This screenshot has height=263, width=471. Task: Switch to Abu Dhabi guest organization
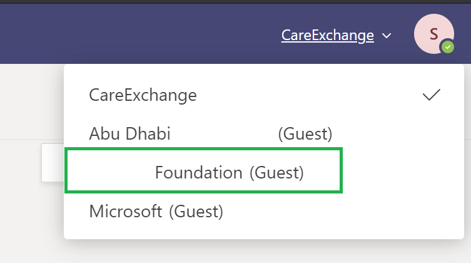coord(264,133)
